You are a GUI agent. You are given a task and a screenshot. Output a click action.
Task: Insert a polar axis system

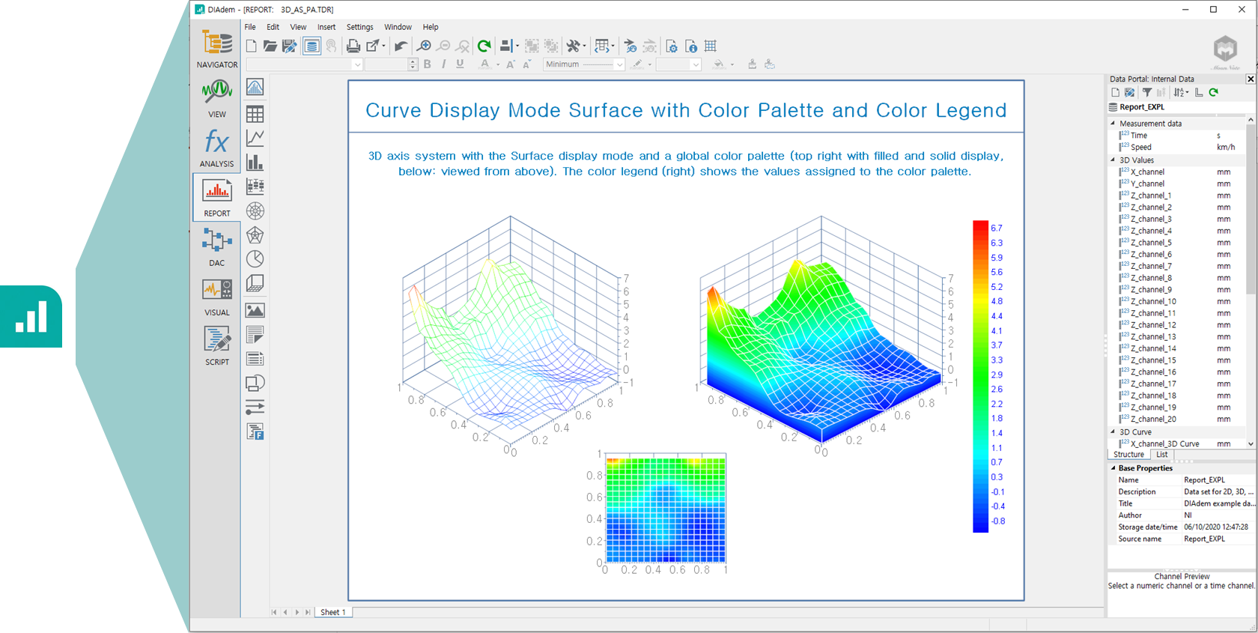(255, 211)
